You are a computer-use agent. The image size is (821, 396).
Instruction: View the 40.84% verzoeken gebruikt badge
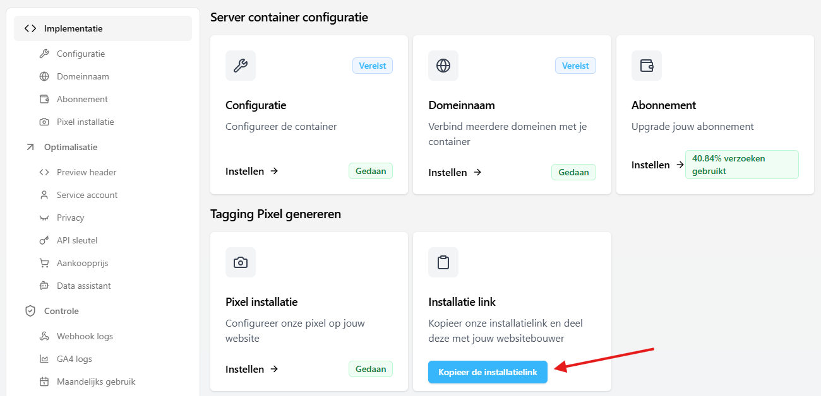[x=741, y=165]
